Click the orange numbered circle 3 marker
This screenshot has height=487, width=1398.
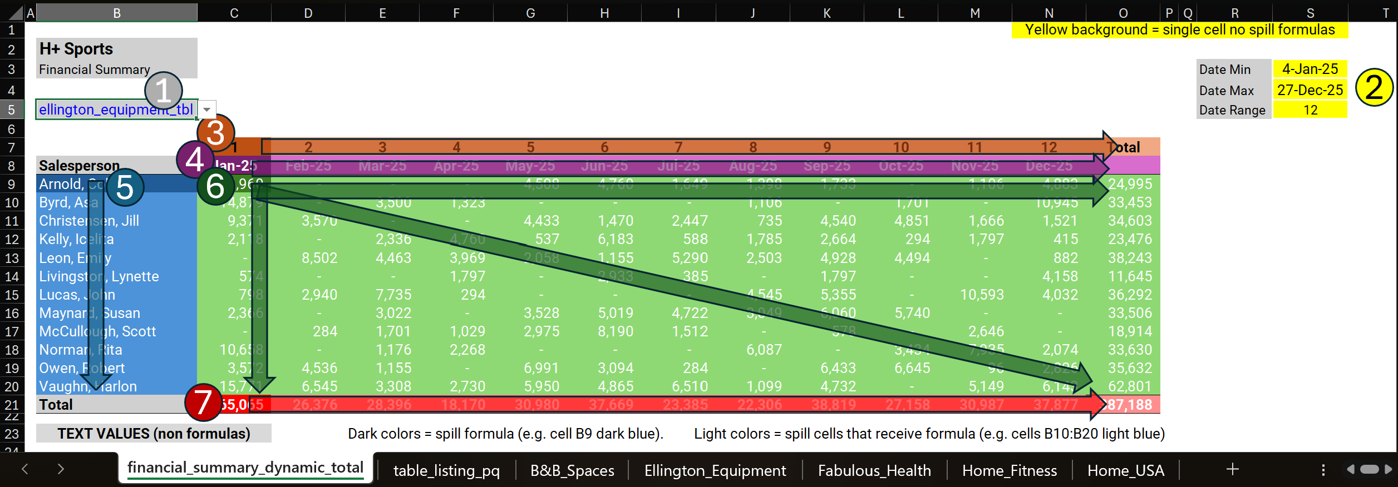click(x=215, y=133)
